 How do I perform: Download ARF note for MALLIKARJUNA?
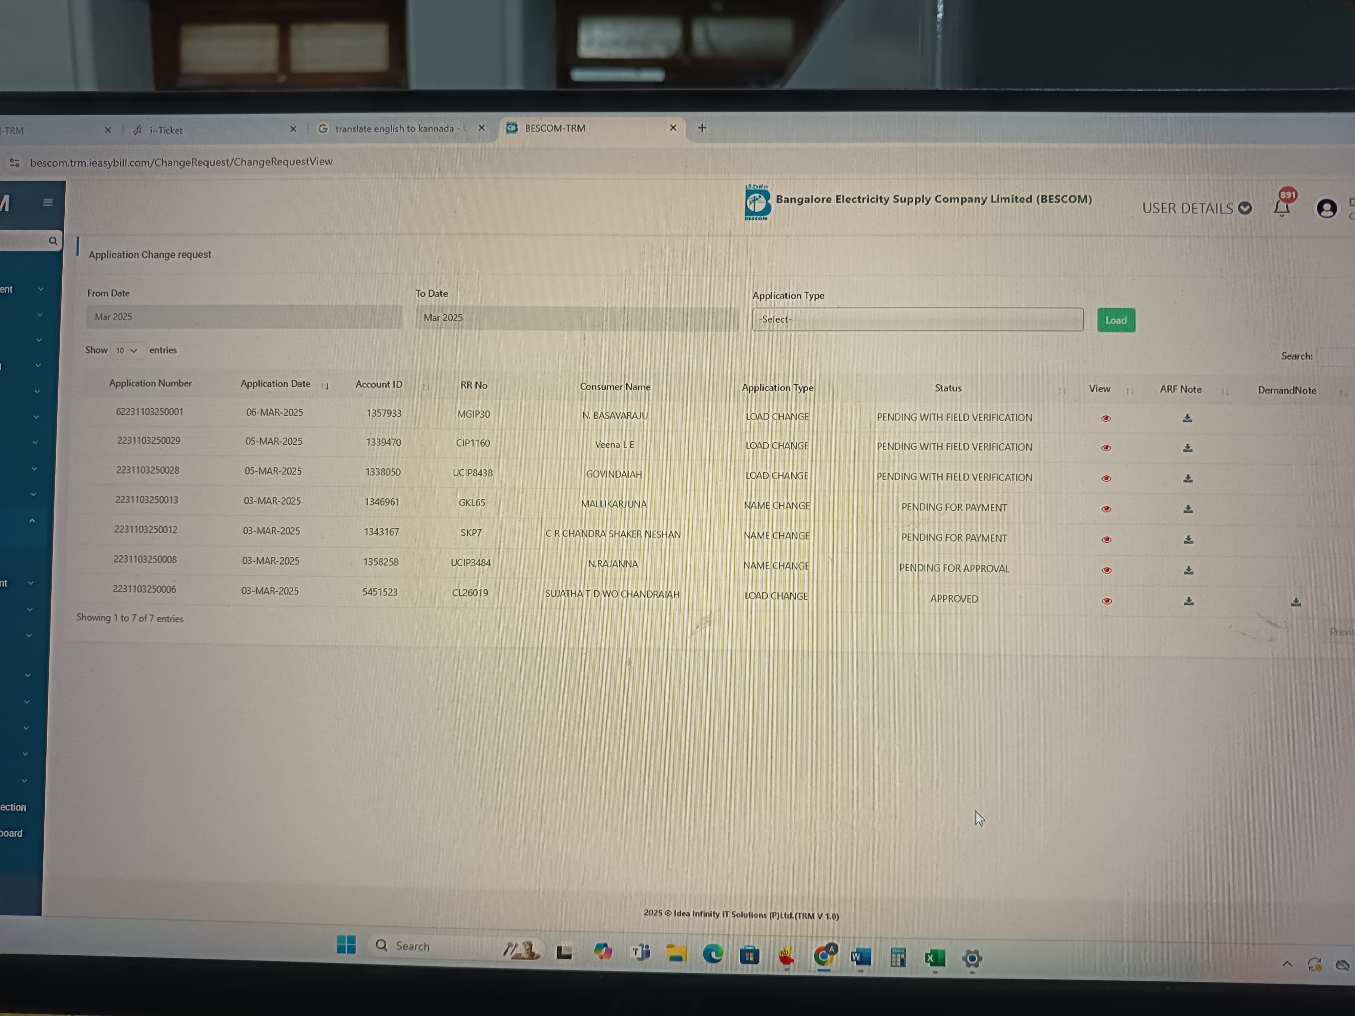pos(1188,509)
